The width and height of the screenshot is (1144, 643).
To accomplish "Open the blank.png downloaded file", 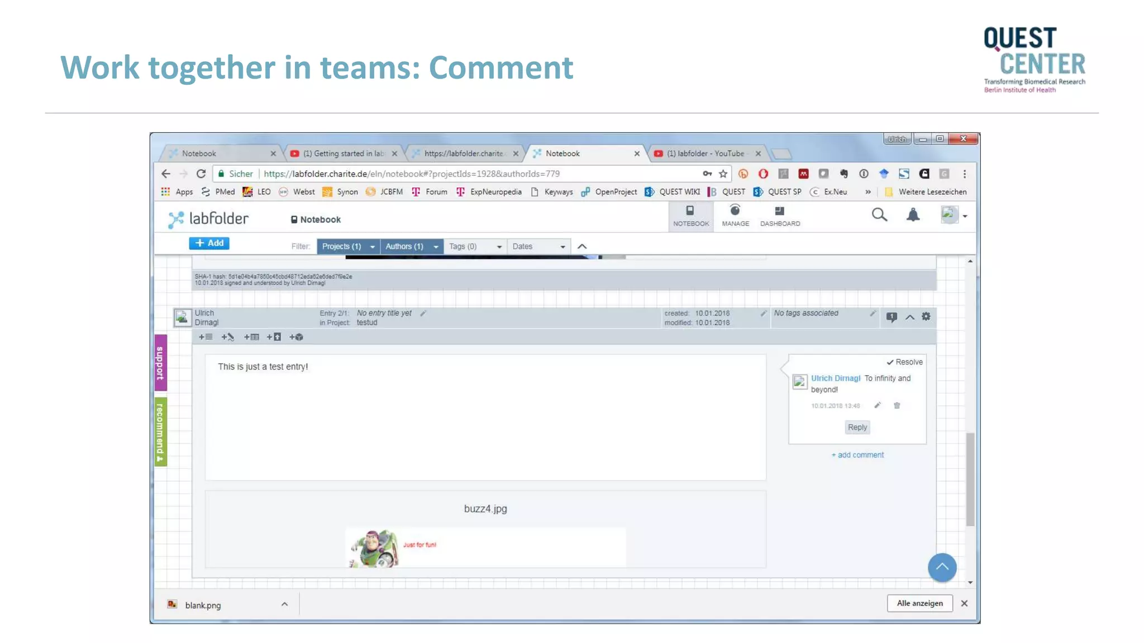I will pos(203,605).
